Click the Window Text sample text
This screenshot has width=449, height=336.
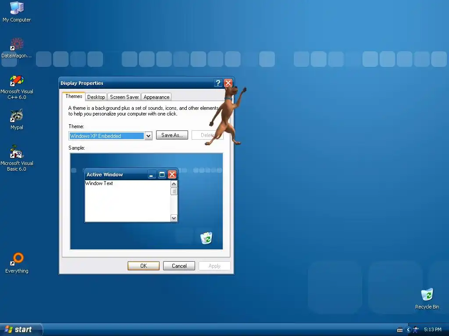(99, 183)
